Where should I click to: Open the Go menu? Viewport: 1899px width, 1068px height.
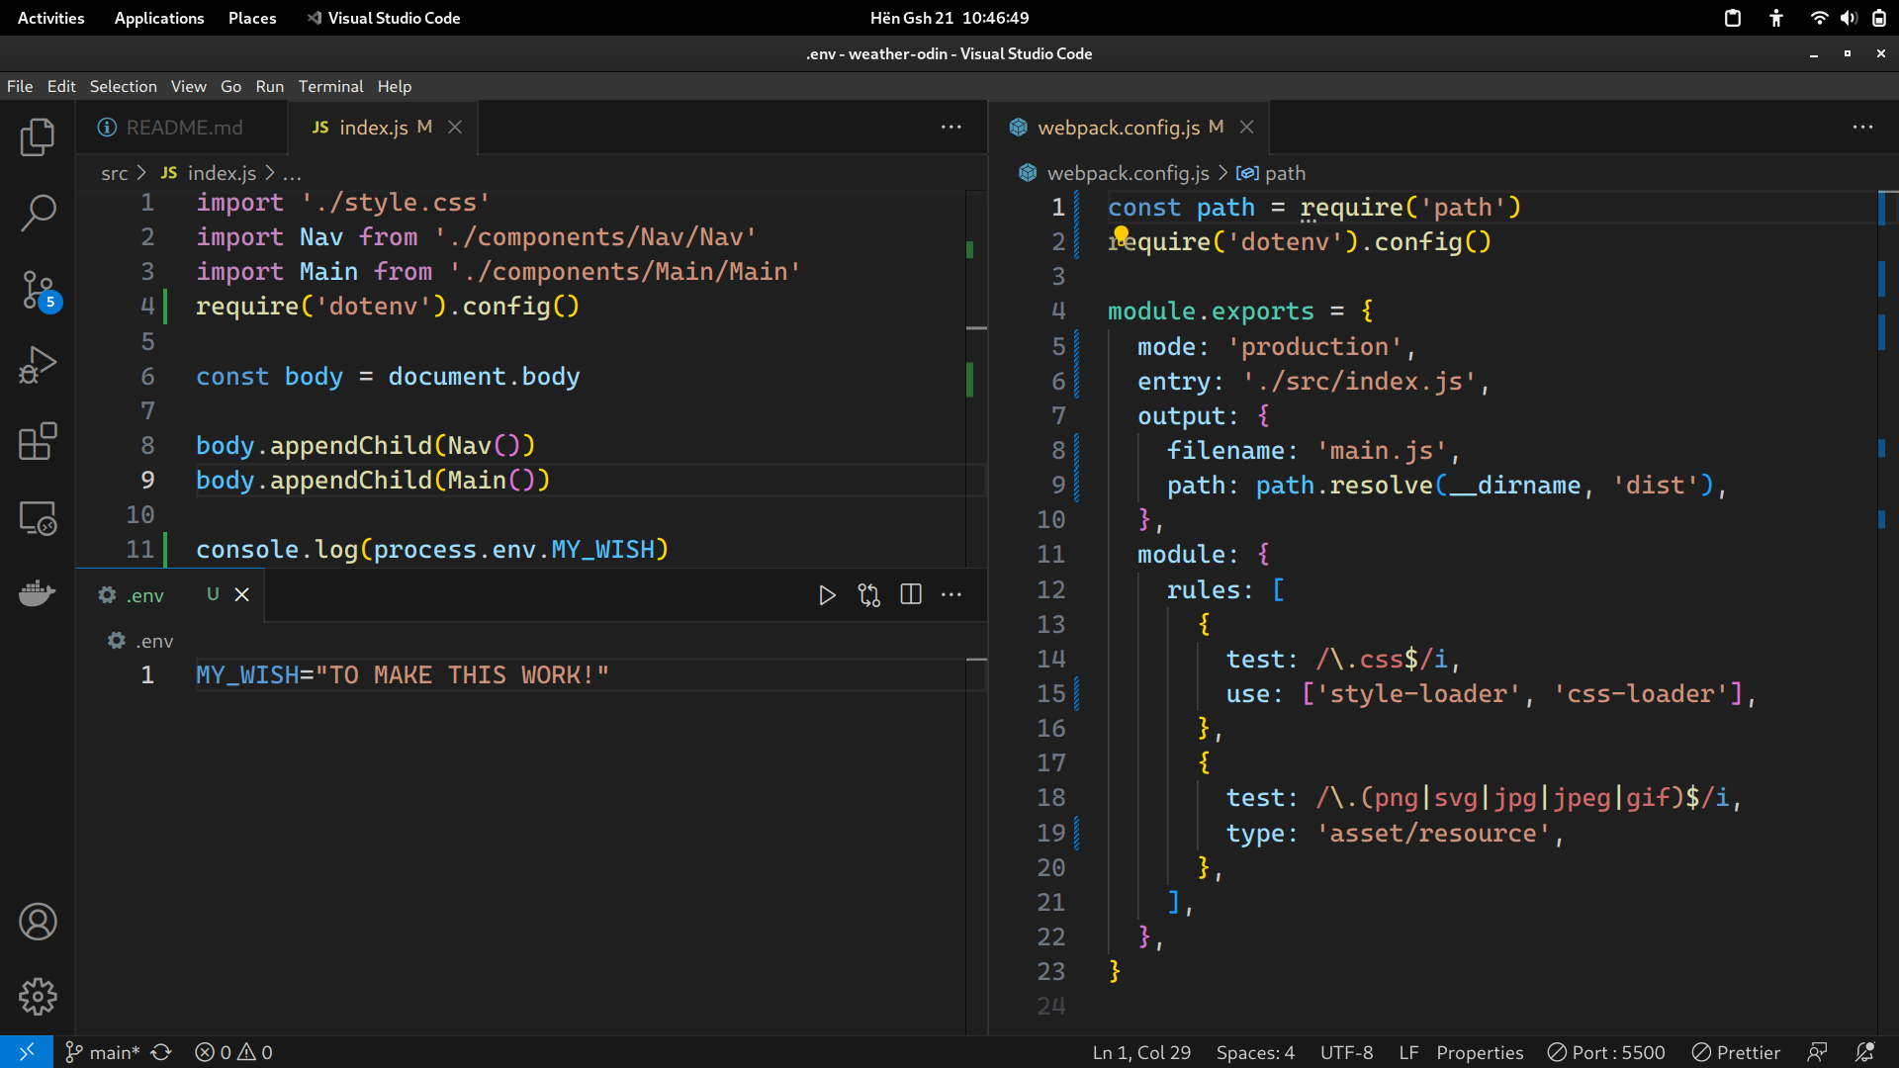click(230, 86)
